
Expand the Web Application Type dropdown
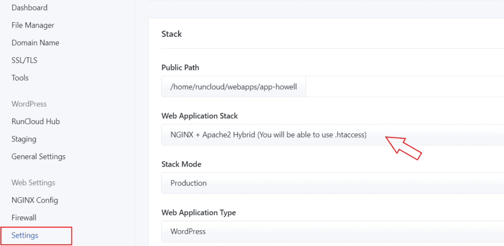[x=332, y=231]
